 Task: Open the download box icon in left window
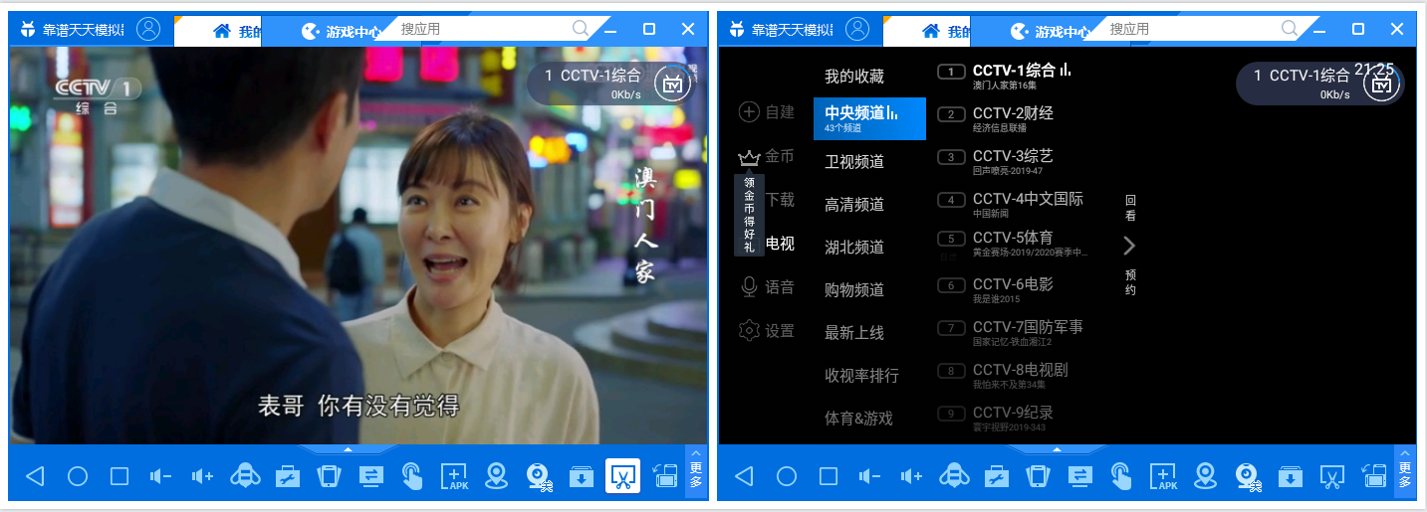click(582, 476)
